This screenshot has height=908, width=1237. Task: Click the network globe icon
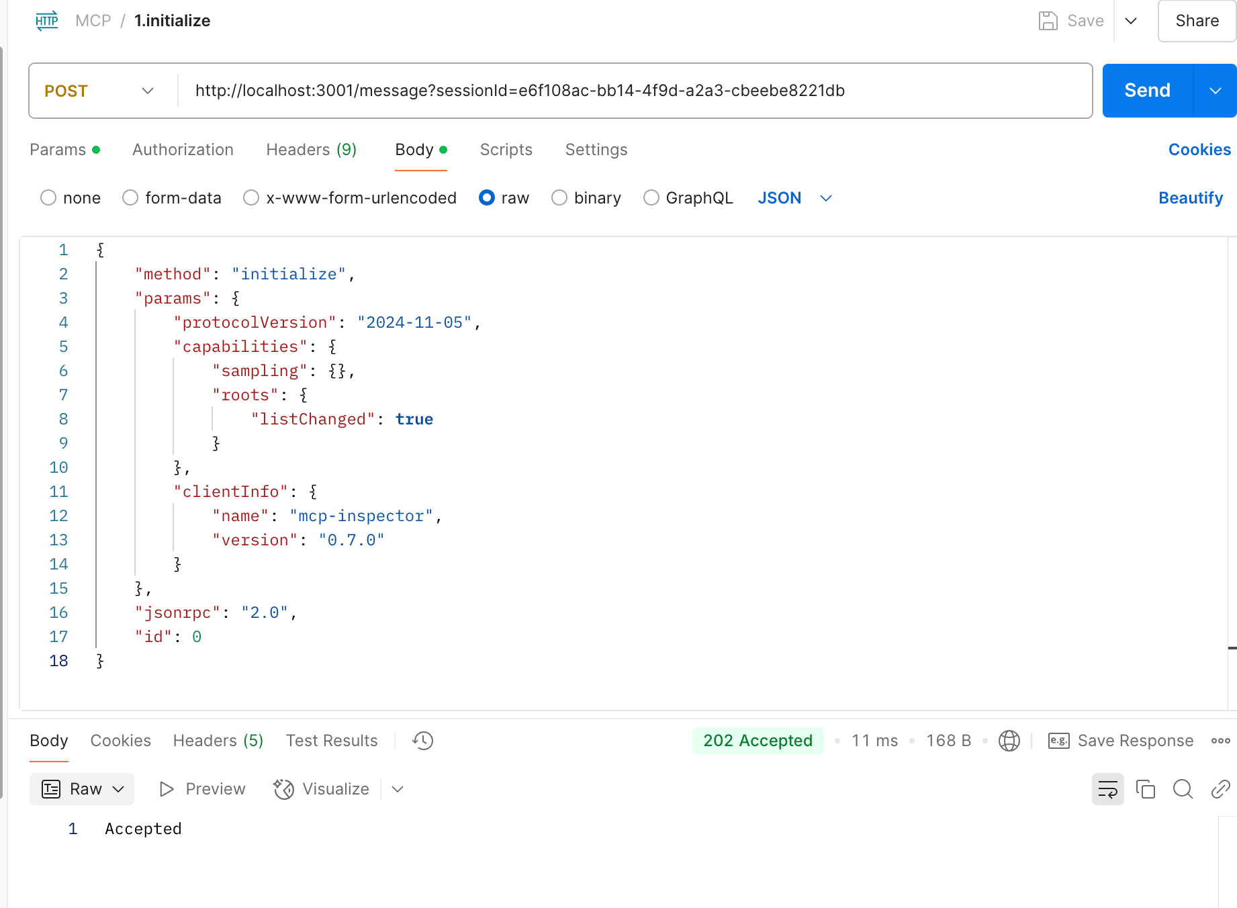click(1009, 741)
